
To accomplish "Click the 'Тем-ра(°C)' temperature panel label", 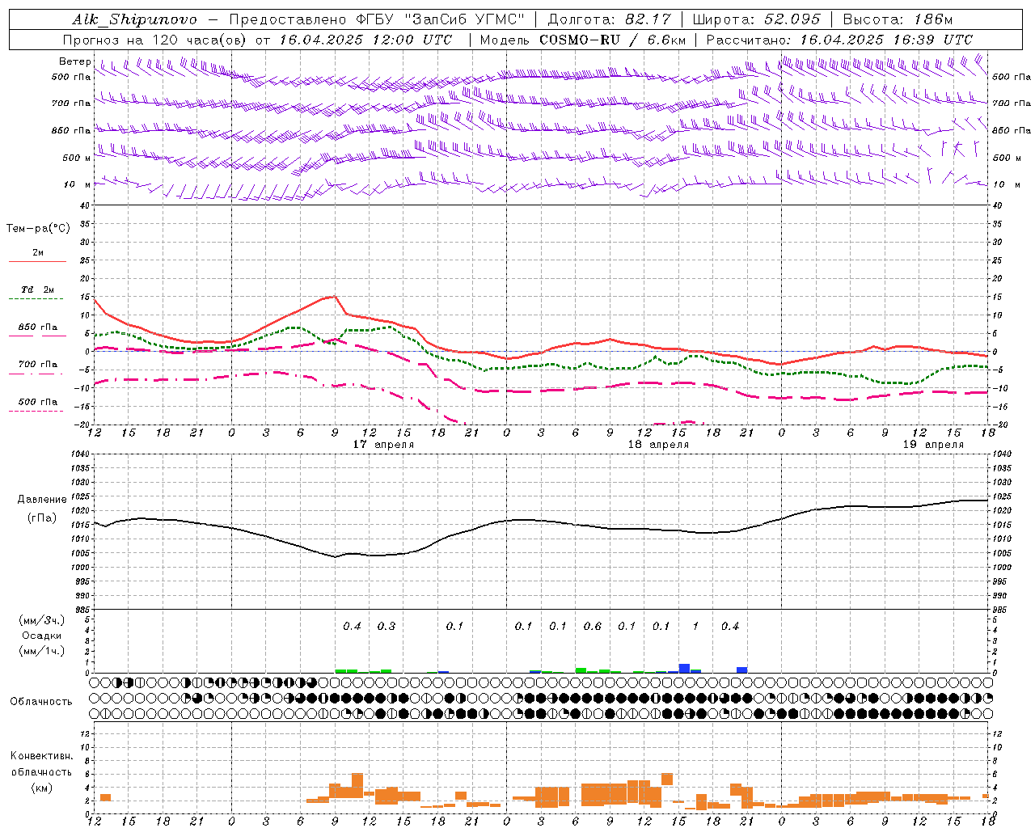I will point(38,228).
